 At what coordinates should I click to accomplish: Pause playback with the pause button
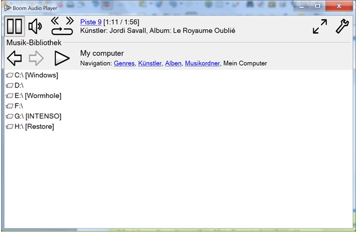14,26
